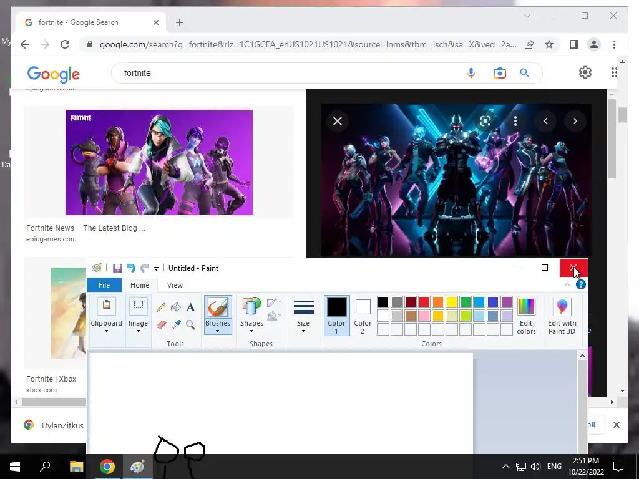
Task: Click the Select rectangle icon under Image
Action: pos(138,305)
